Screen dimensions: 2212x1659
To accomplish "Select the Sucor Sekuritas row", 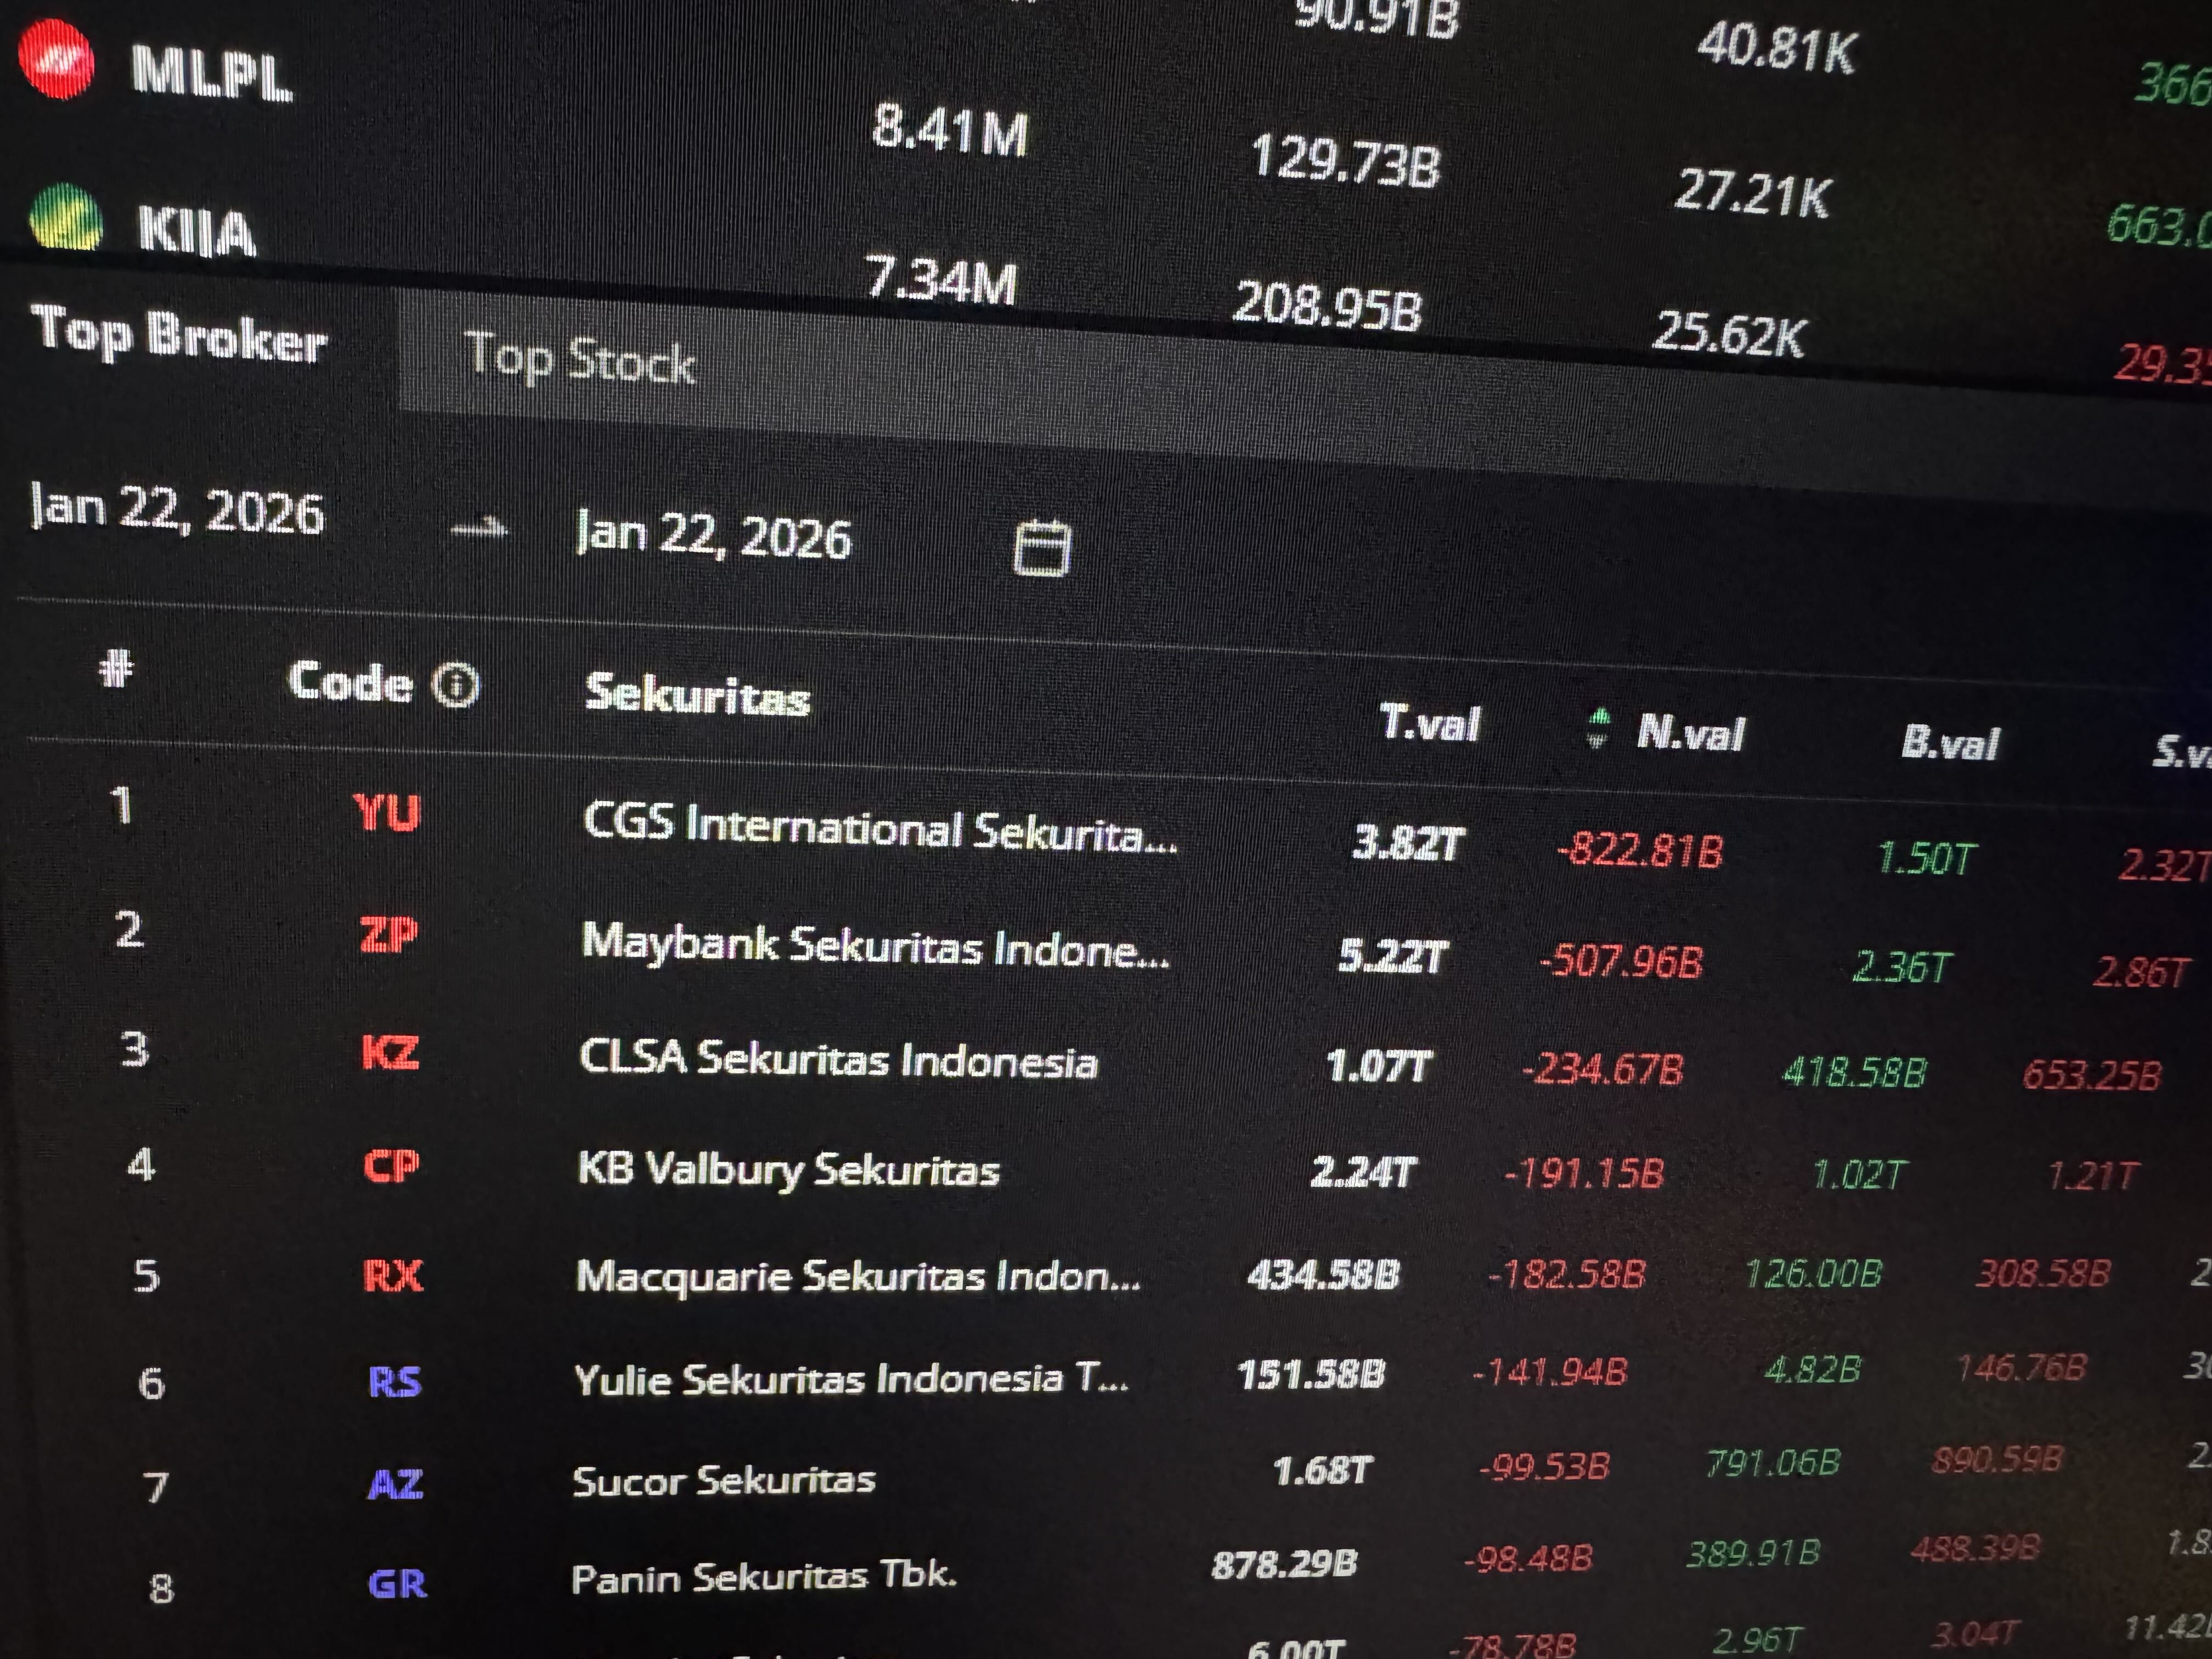I will 723,1480.
